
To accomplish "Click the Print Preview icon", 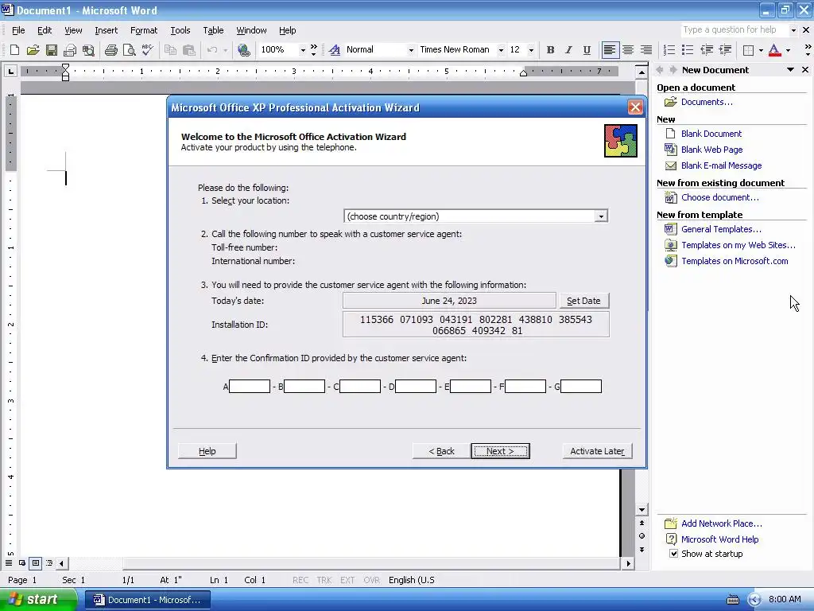I will (129, 50).
